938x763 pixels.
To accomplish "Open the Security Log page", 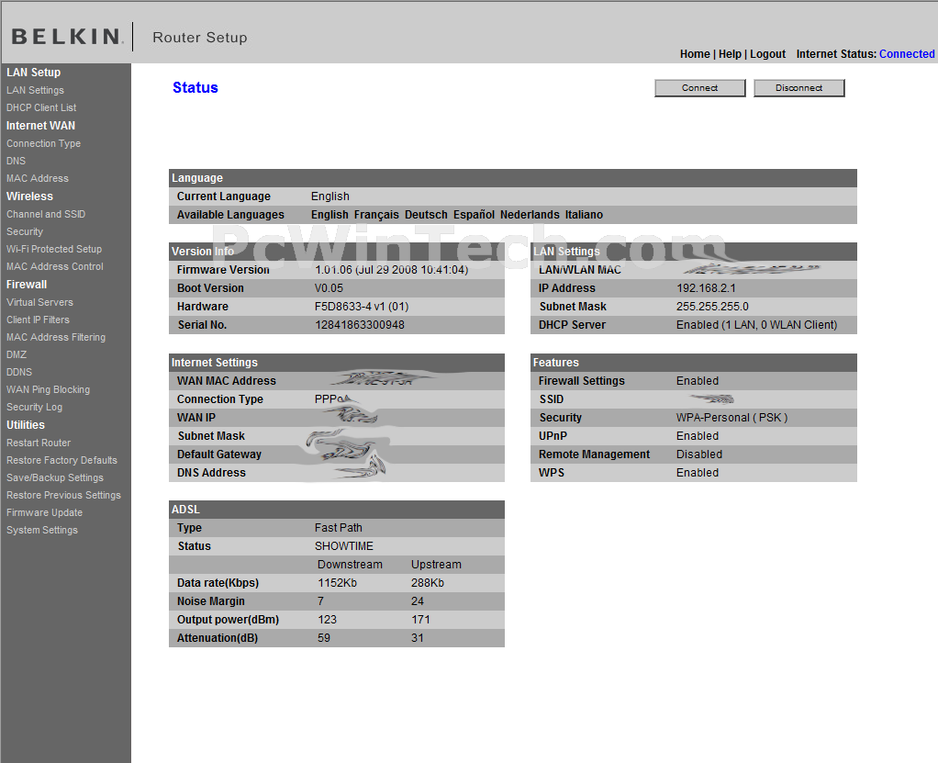I will (x=35, y=407).
